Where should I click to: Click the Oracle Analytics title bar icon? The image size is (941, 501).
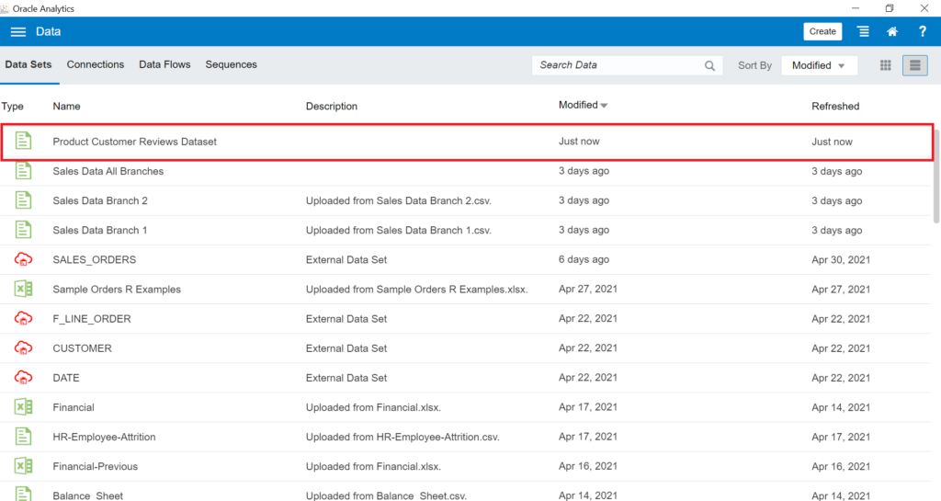[5, 8]
